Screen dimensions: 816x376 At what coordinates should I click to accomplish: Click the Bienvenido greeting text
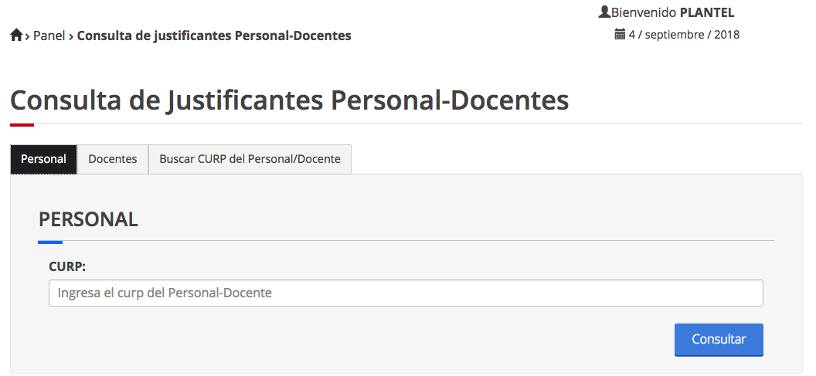(x=644, y=12)
